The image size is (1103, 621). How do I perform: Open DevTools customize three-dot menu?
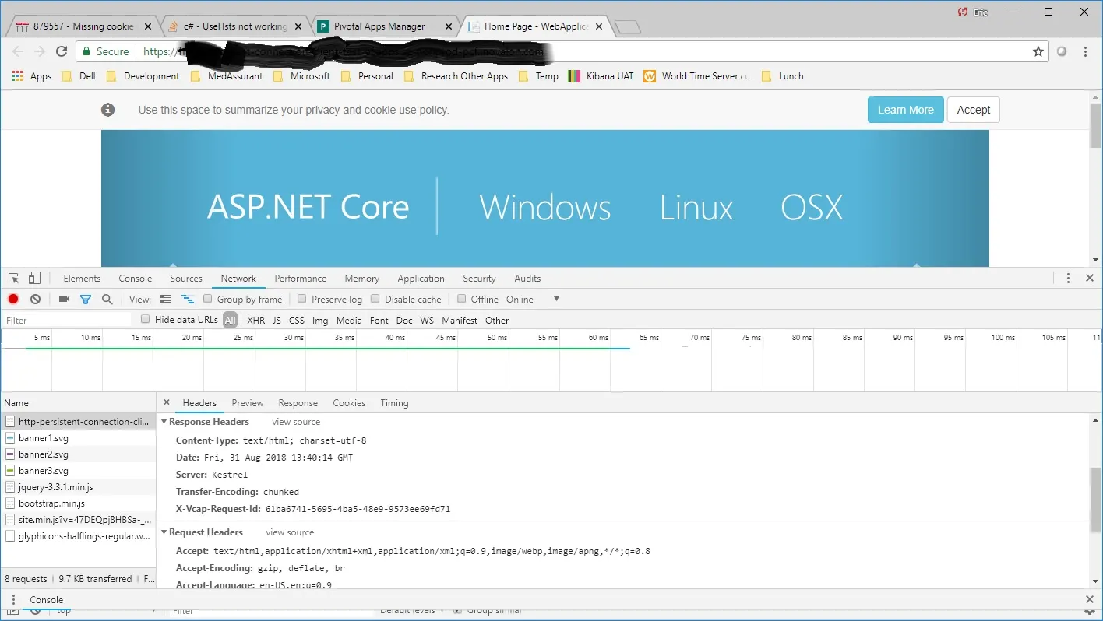(x=1068, y=278)
